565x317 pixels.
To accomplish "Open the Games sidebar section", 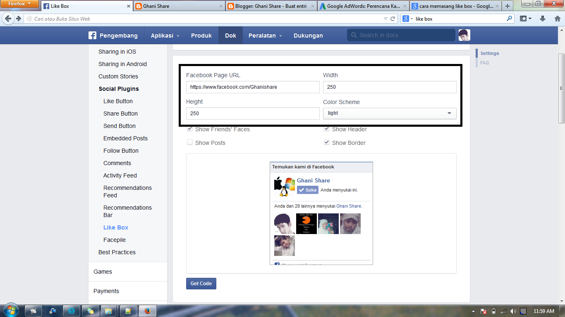I will pyautogui.click(x=103, y=272).
